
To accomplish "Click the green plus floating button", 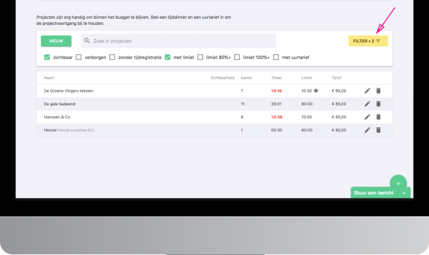I will tap(398, 183).
